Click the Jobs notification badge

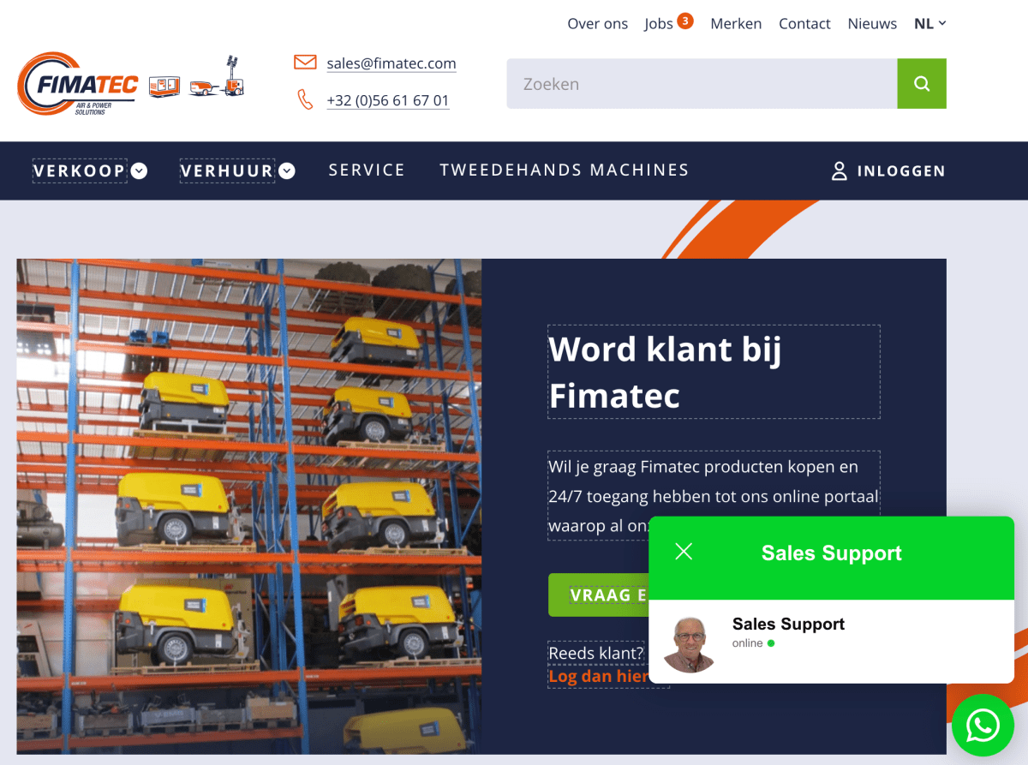click(x=684, y=21)
